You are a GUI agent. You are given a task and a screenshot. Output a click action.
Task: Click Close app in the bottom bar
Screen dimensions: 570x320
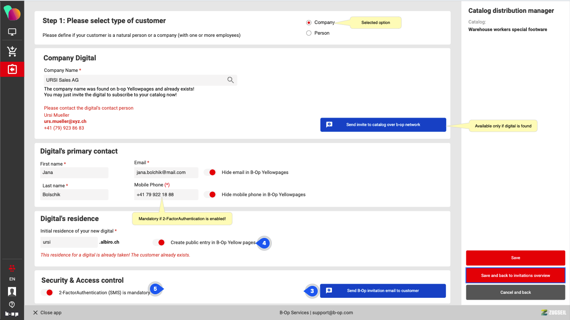click(47, 312)
